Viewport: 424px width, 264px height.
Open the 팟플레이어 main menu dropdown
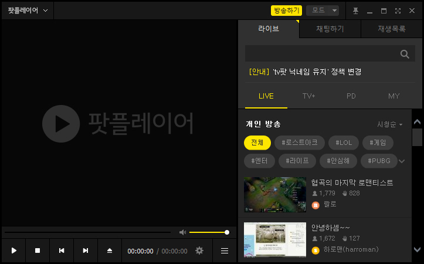[28, 11]
